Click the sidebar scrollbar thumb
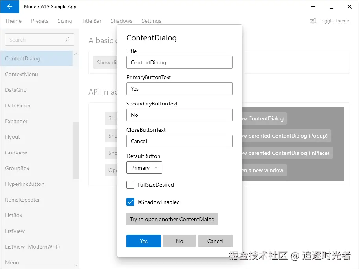359x269 pixels. [x=75, y=151]
